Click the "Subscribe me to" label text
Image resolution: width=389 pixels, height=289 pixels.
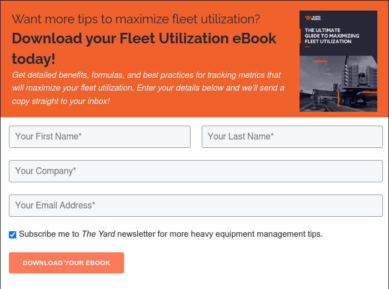coord(49,234)
